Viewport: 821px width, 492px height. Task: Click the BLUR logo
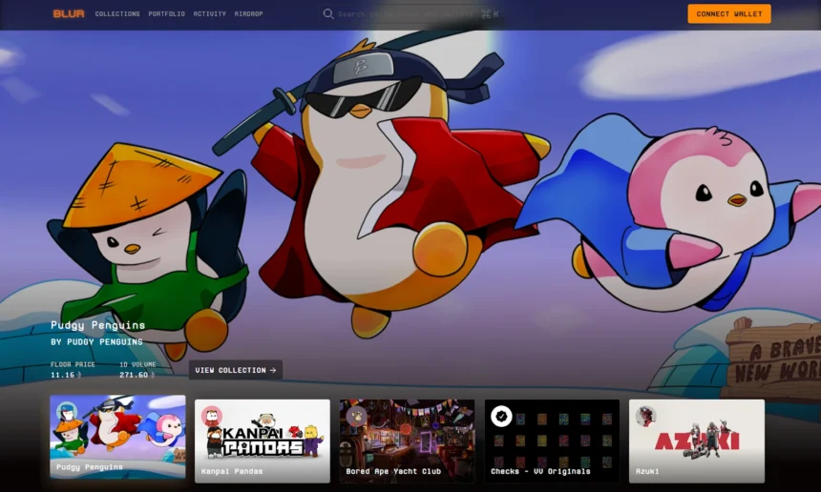pyautogui.click(x=69, y=13)
